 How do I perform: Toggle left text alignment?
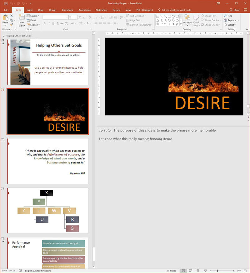[x=96, y=23]
